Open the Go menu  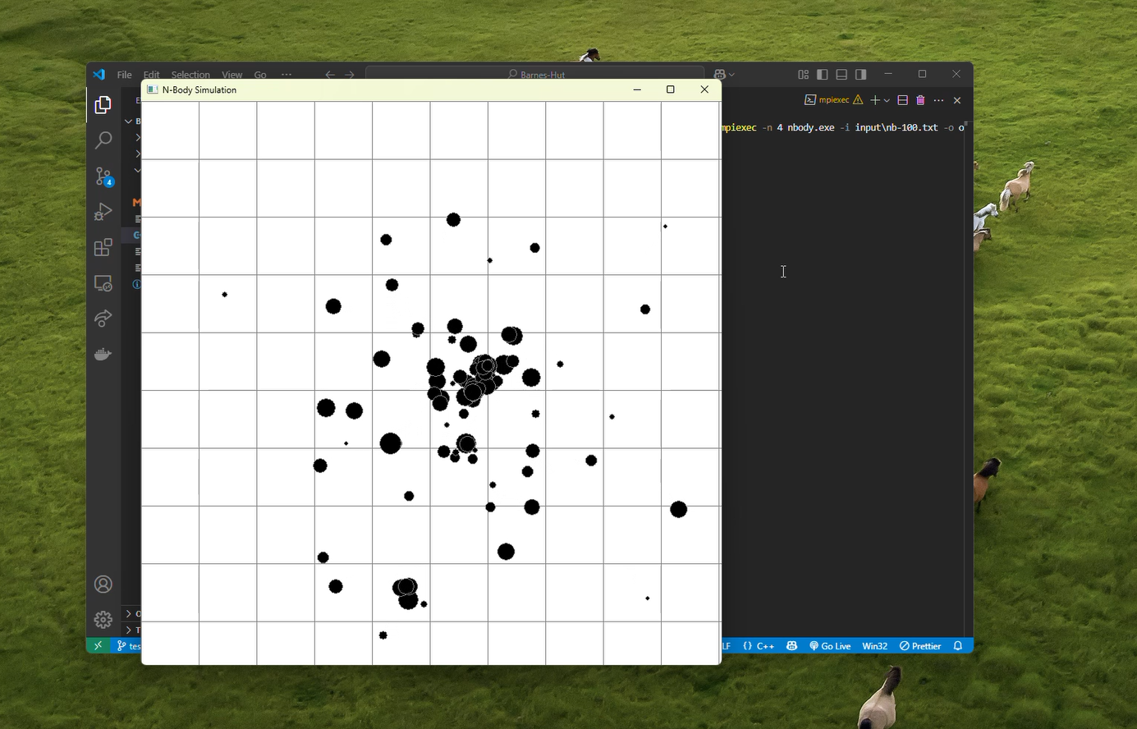[260, 75]
